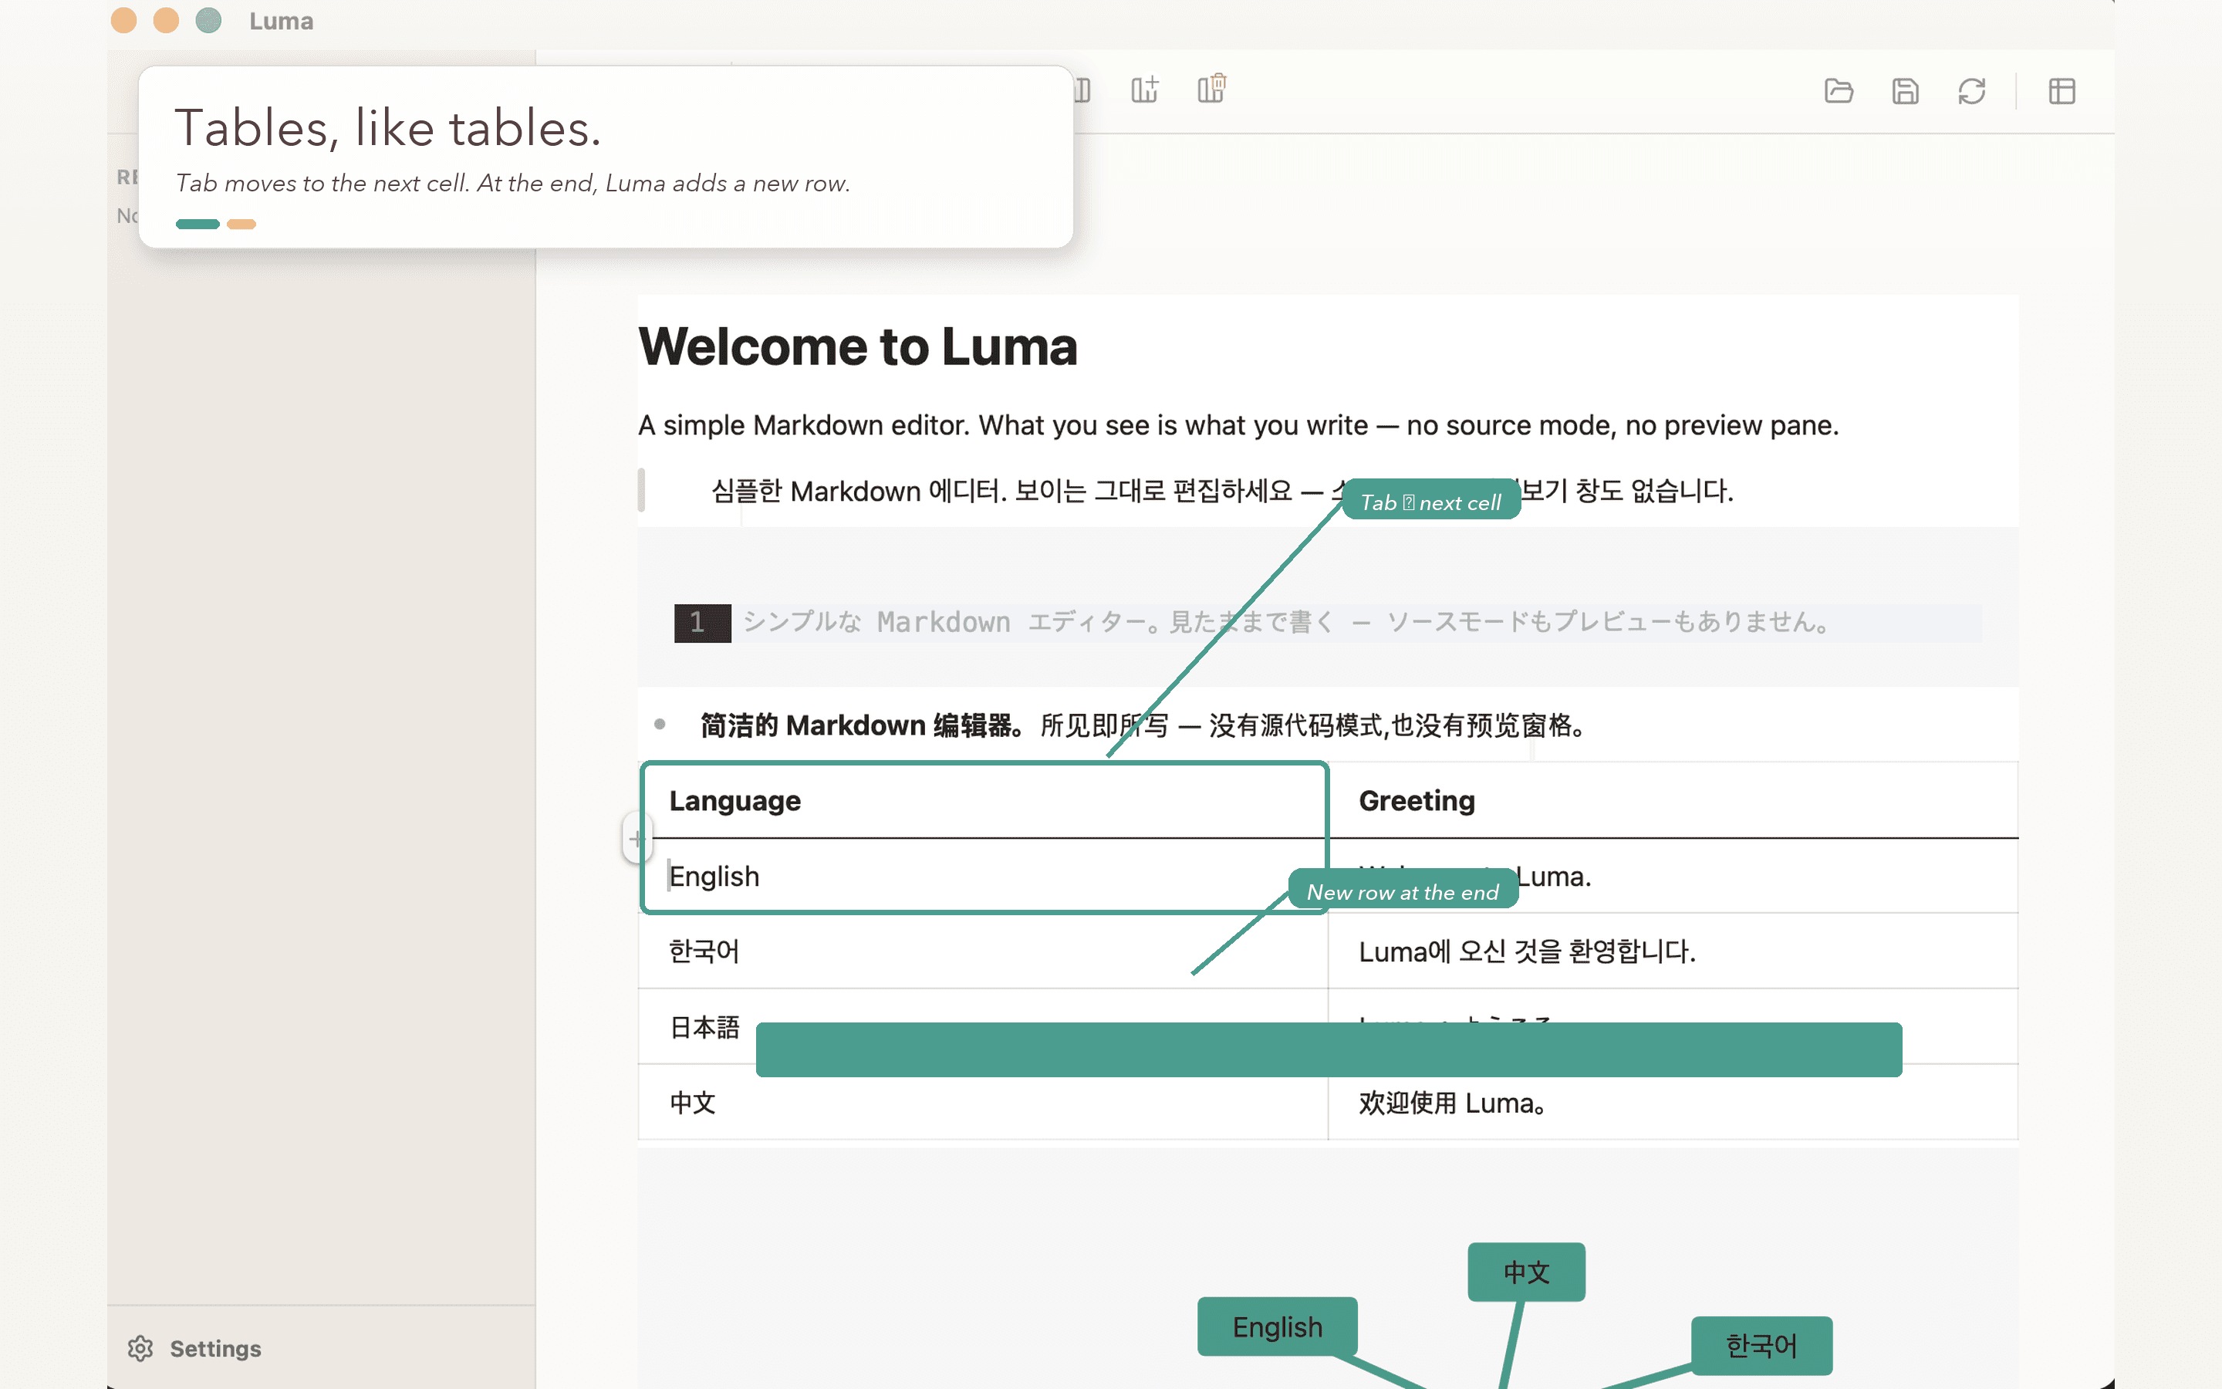2222x1389 pixels.
Task: Toggle the layout panel icon in toolbar
Action: 2062,91
